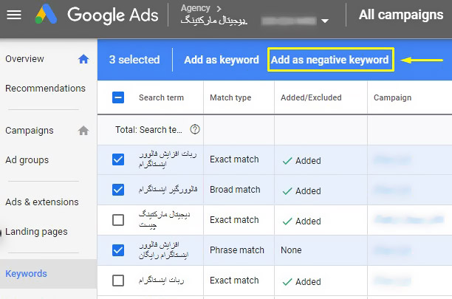Open Ad groups in the sidebar
The width and height of the screenshot is (452, 299).
(27, 160)
